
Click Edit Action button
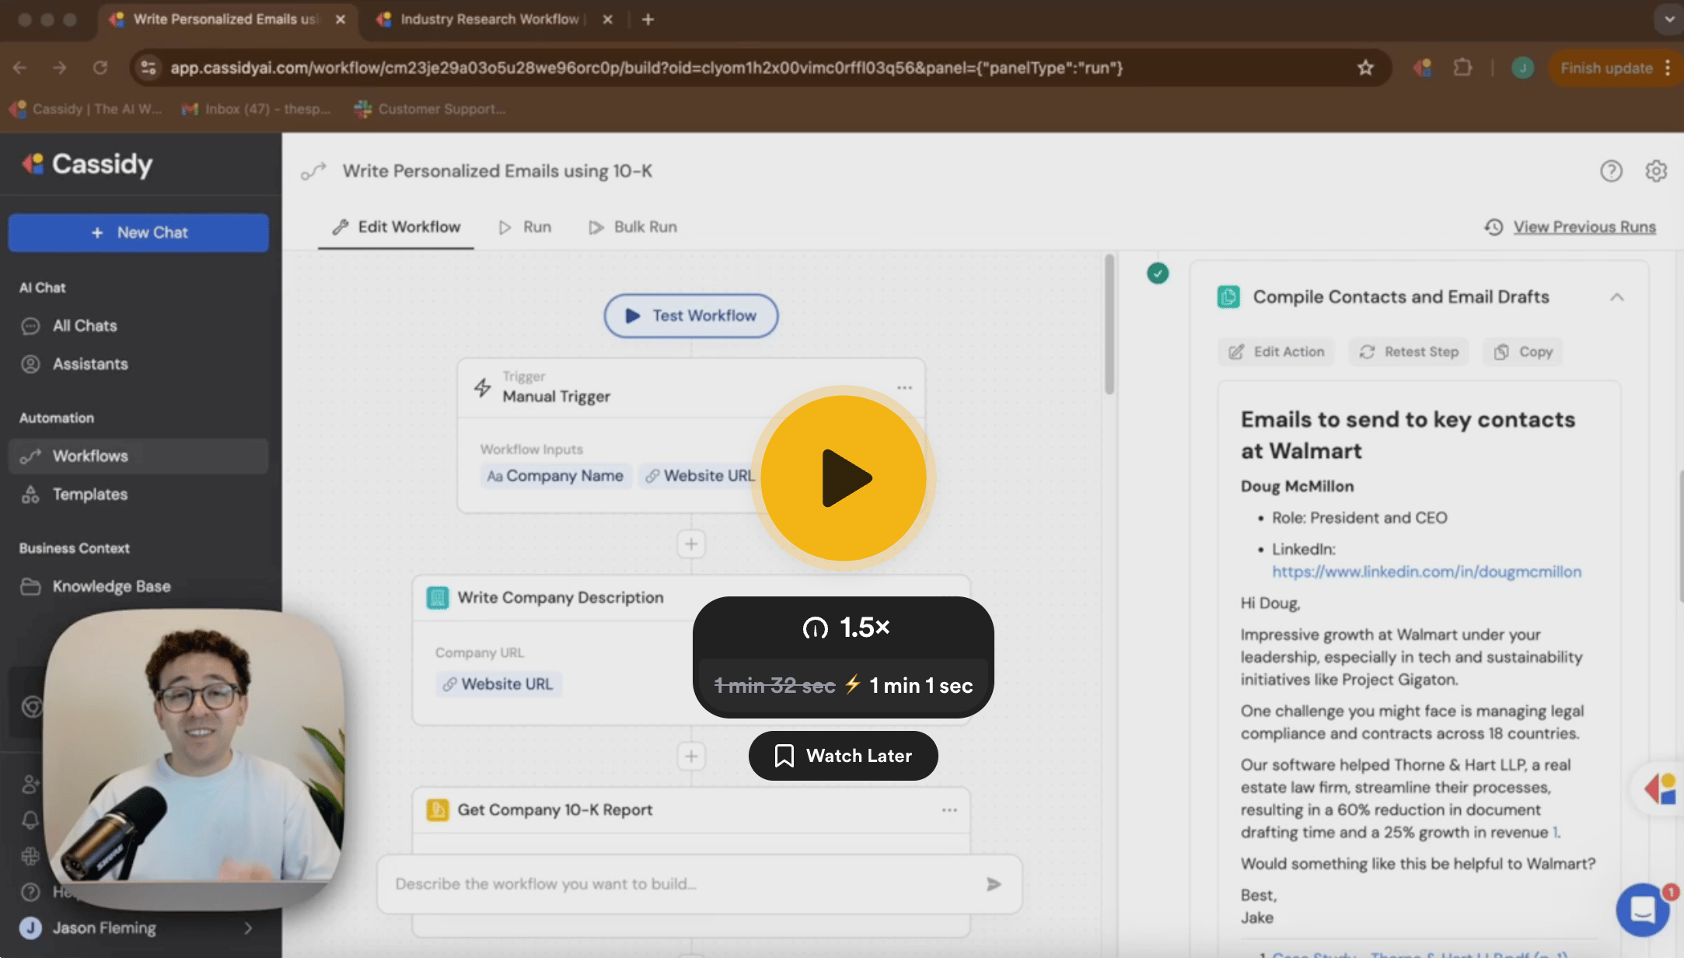point(1276,352)
